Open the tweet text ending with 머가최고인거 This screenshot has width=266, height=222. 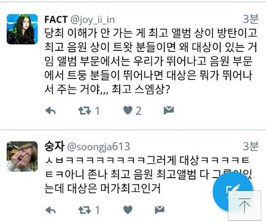pyautogui.click(x=149, y=174)
